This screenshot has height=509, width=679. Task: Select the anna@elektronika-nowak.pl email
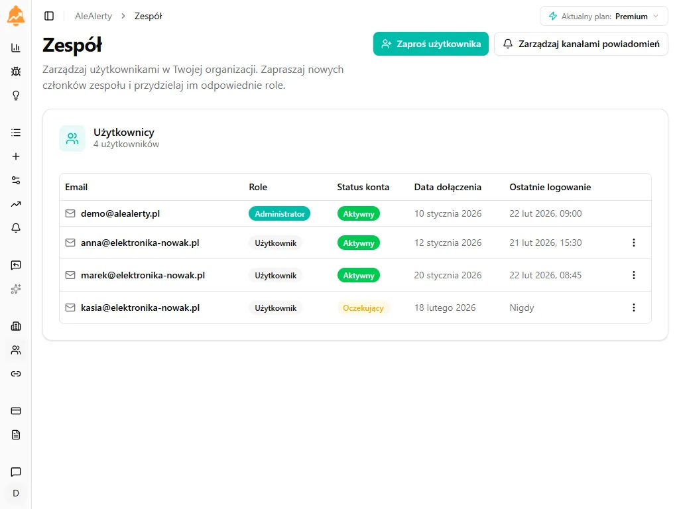[140, 243]
